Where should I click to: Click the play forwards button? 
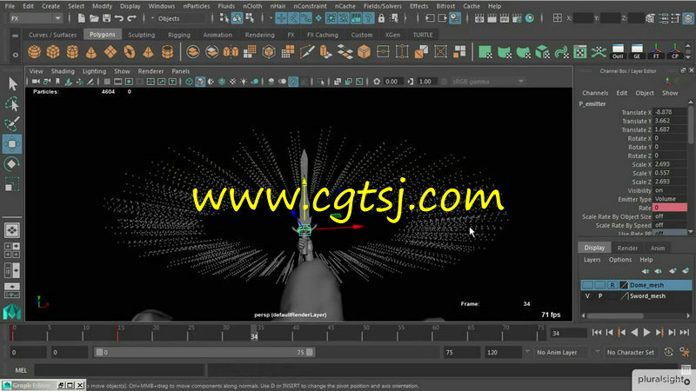646,333
